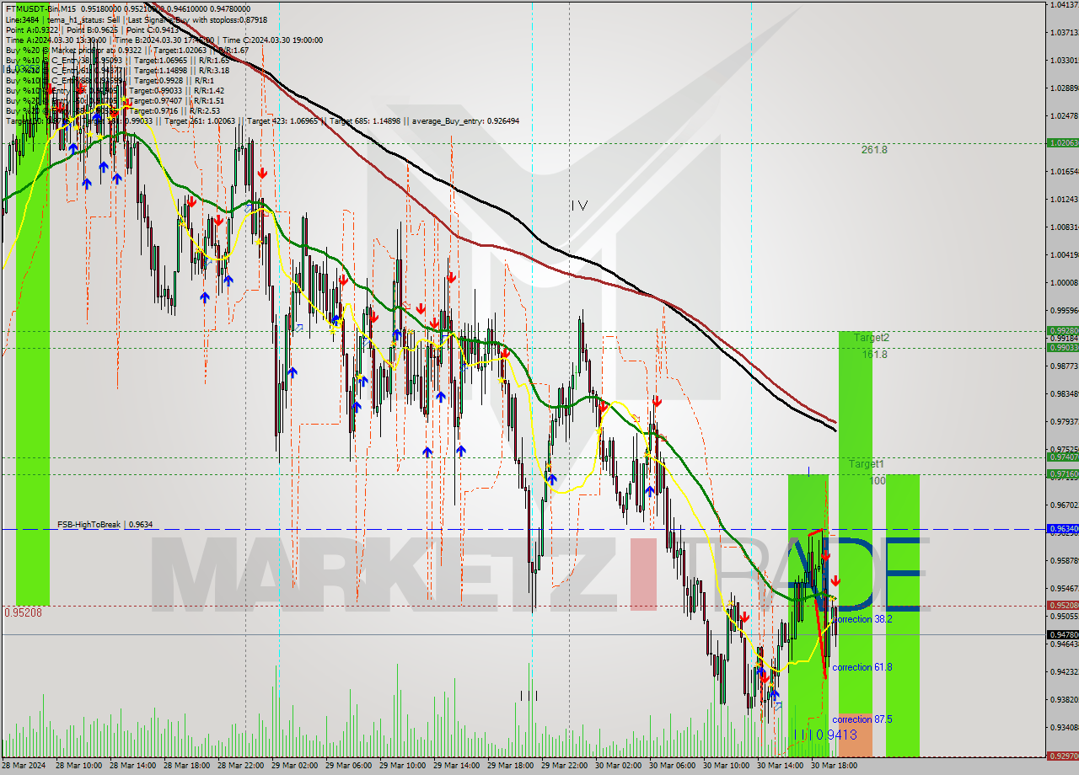Click the '30 Mar 14:00' time axis label

point(781,766)
